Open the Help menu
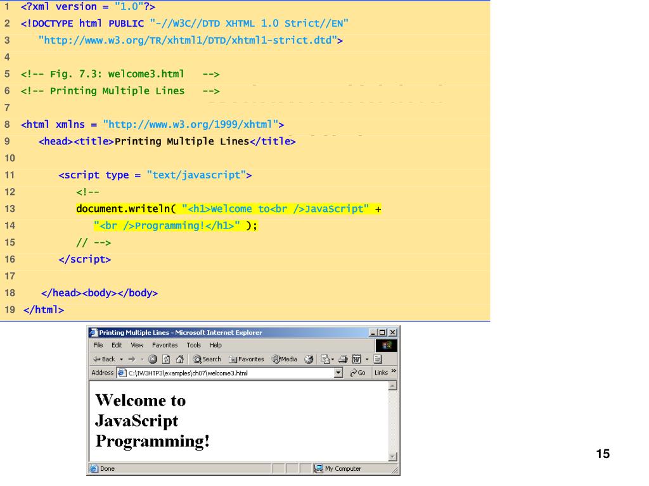 [215, 345]
